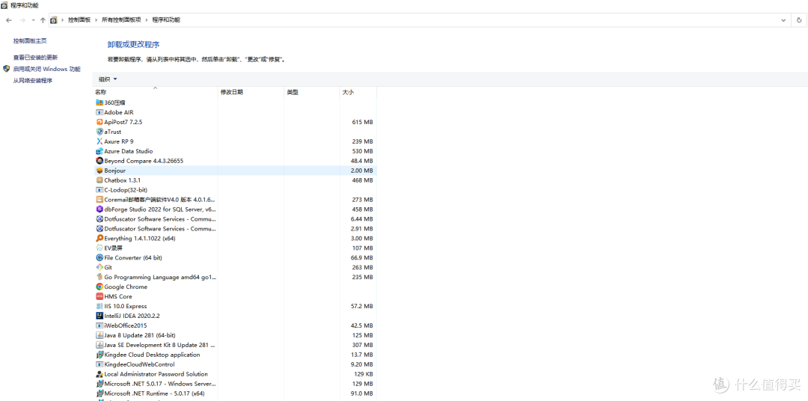Image resolution: width=808 pixels, height=401 pixels.
Task: Sort list by 大小 column header
Action: pos(358,92)
